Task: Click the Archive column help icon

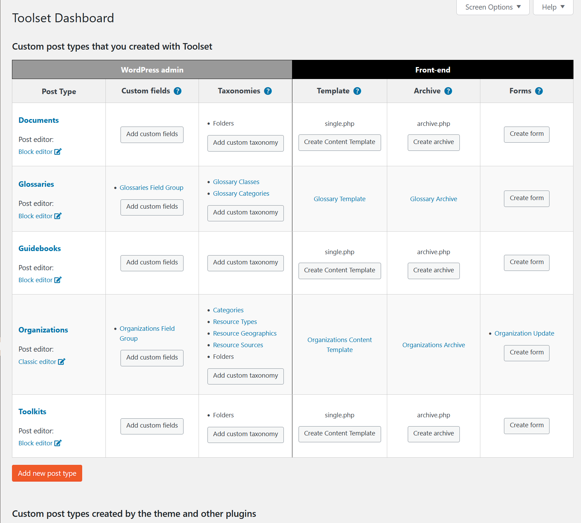Action: point(448,91)
